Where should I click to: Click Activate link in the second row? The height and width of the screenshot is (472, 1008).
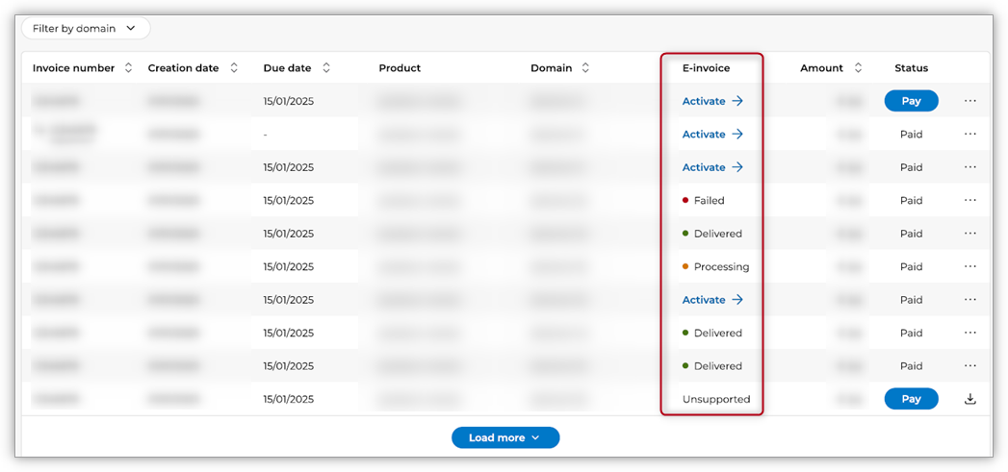click(x=712, y=135)
